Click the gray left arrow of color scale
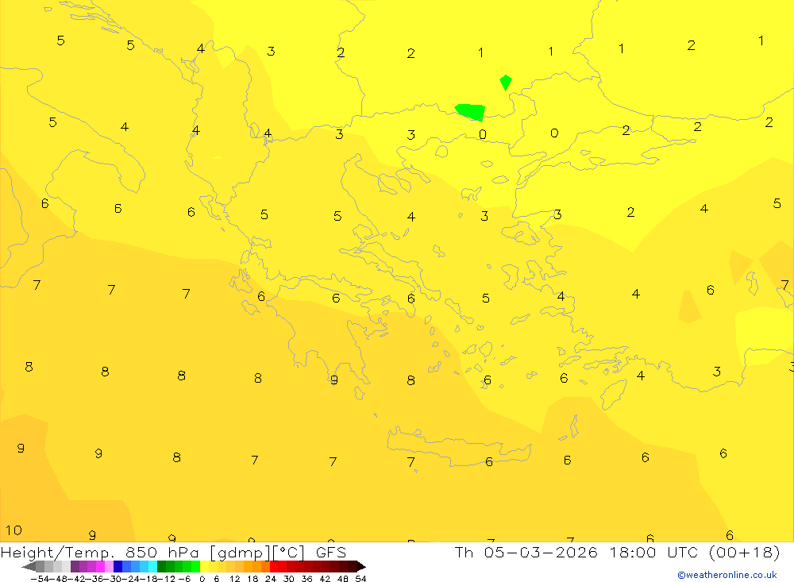Image resolution: width=794 pixels, height=582 pixels. (29, 566)
